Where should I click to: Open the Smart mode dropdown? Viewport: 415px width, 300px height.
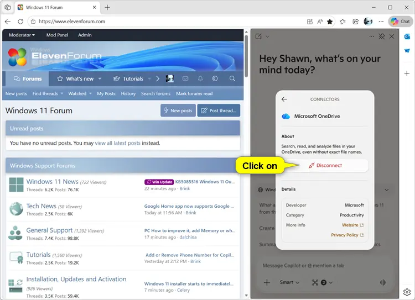(x=289, y=282)
